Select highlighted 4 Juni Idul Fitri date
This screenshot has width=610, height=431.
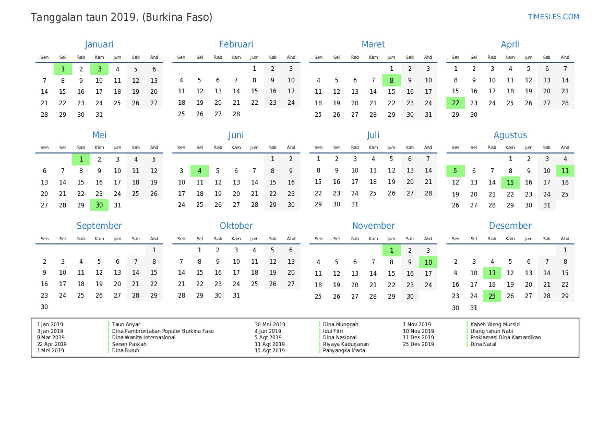199,171
